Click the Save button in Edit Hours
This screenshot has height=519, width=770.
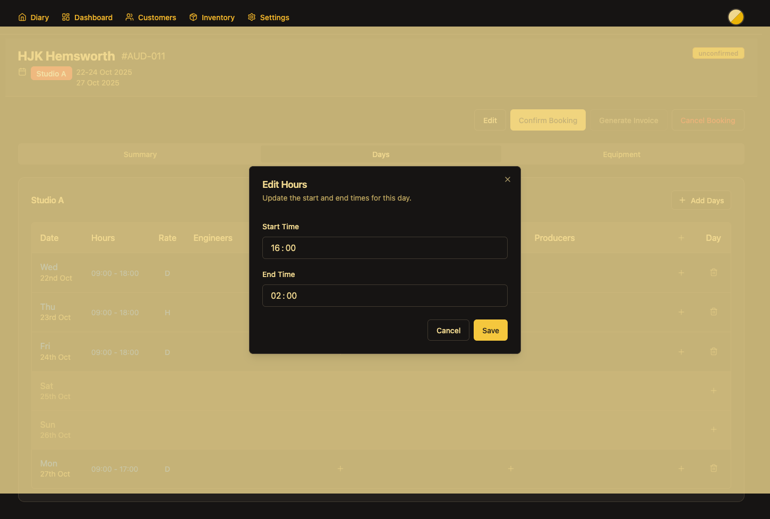[x=490, y=330]
